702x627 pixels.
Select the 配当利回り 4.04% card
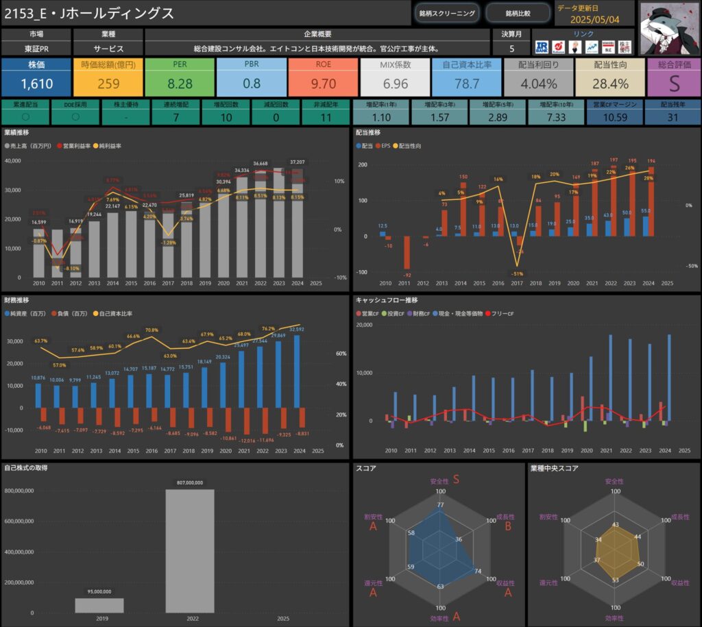(539, 77)
